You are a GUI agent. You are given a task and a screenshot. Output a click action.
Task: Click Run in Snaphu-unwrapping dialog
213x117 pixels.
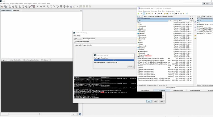click(x=149, y=101)
